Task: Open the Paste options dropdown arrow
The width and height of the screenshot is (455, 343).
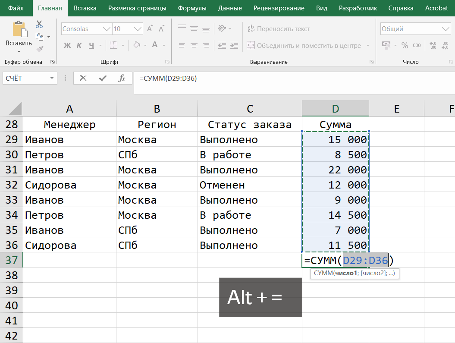Action: [19, 52]
